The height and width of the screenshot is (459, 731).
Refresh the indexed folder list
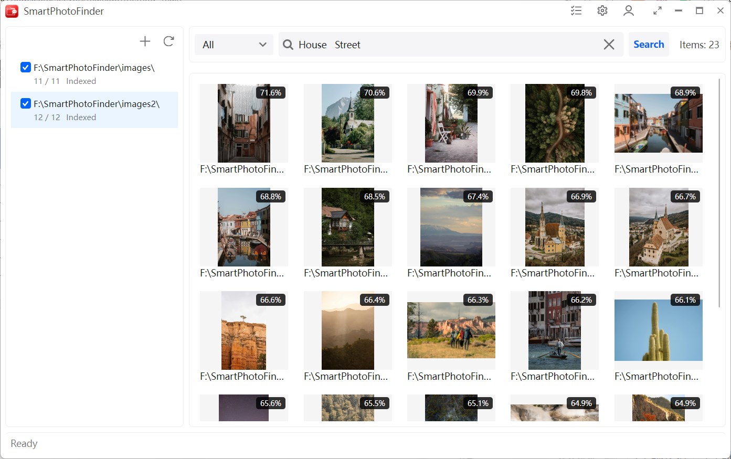pyautogui.click(x=168, y=41)
